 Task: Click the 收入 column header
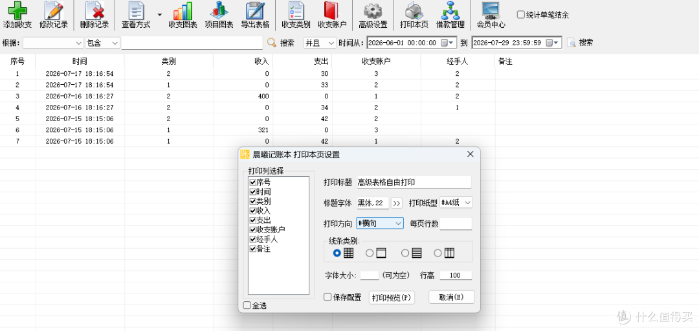(x=243, y=62)
